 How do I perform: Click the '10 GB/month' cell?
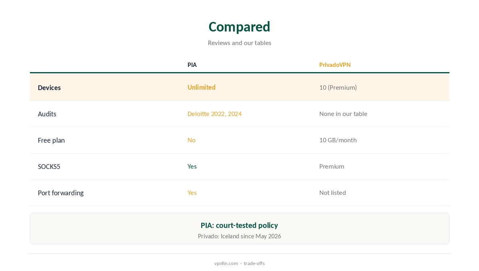coord(338,140)
